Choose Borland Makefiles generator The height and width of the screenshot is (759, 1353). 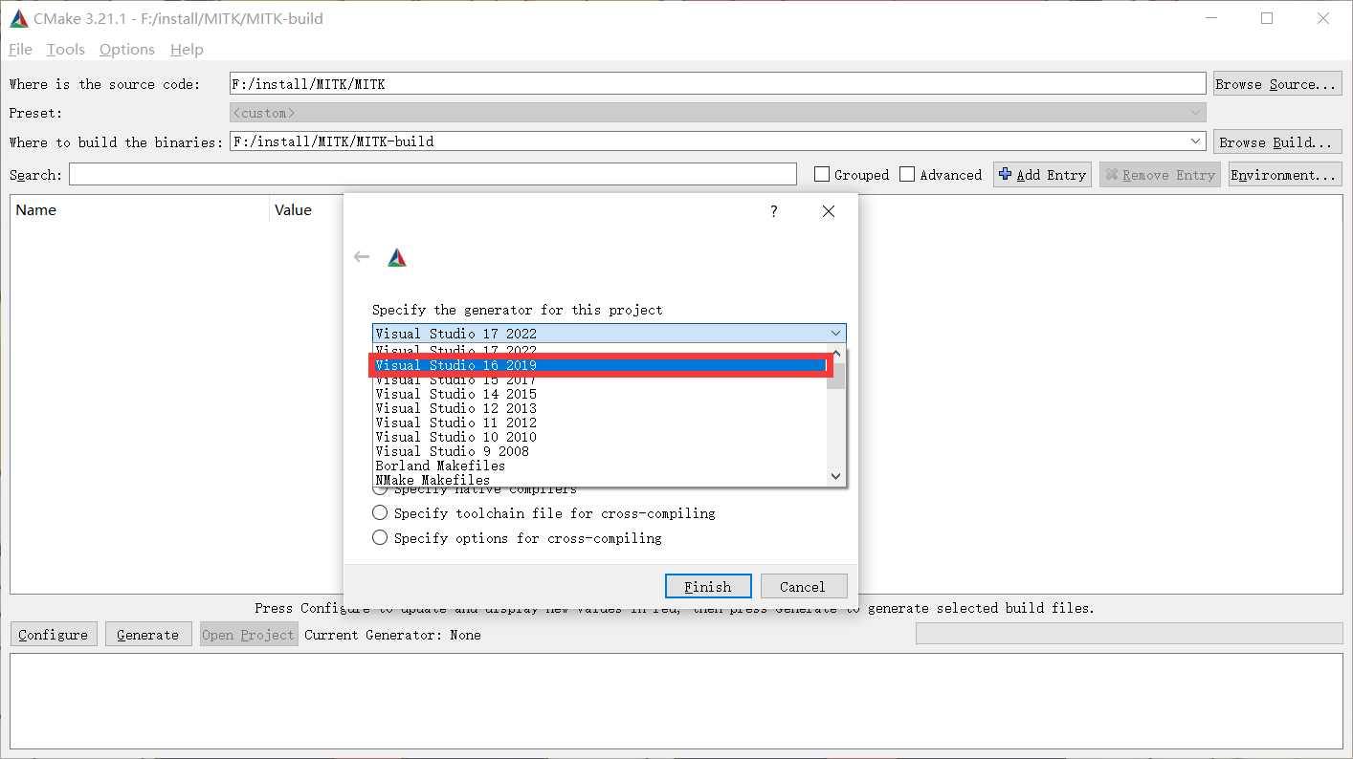tap(600, 466)
